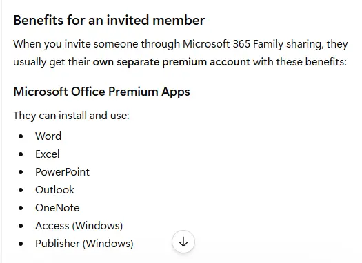Viewport: 362px width, 263px height.
Task: Click the bullet next to Publisher (Windows)
Action: pyautogui.click(x=21, y=244)
